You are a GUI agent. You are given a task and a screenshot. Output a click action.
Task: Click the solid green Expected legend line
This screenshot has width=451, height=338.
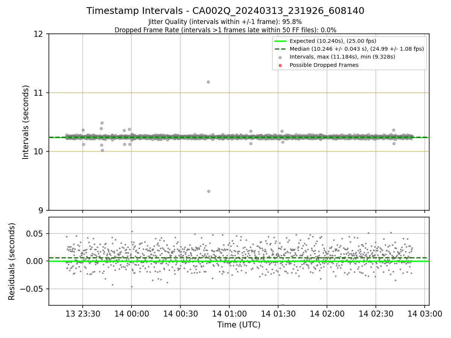pos(281,41)
